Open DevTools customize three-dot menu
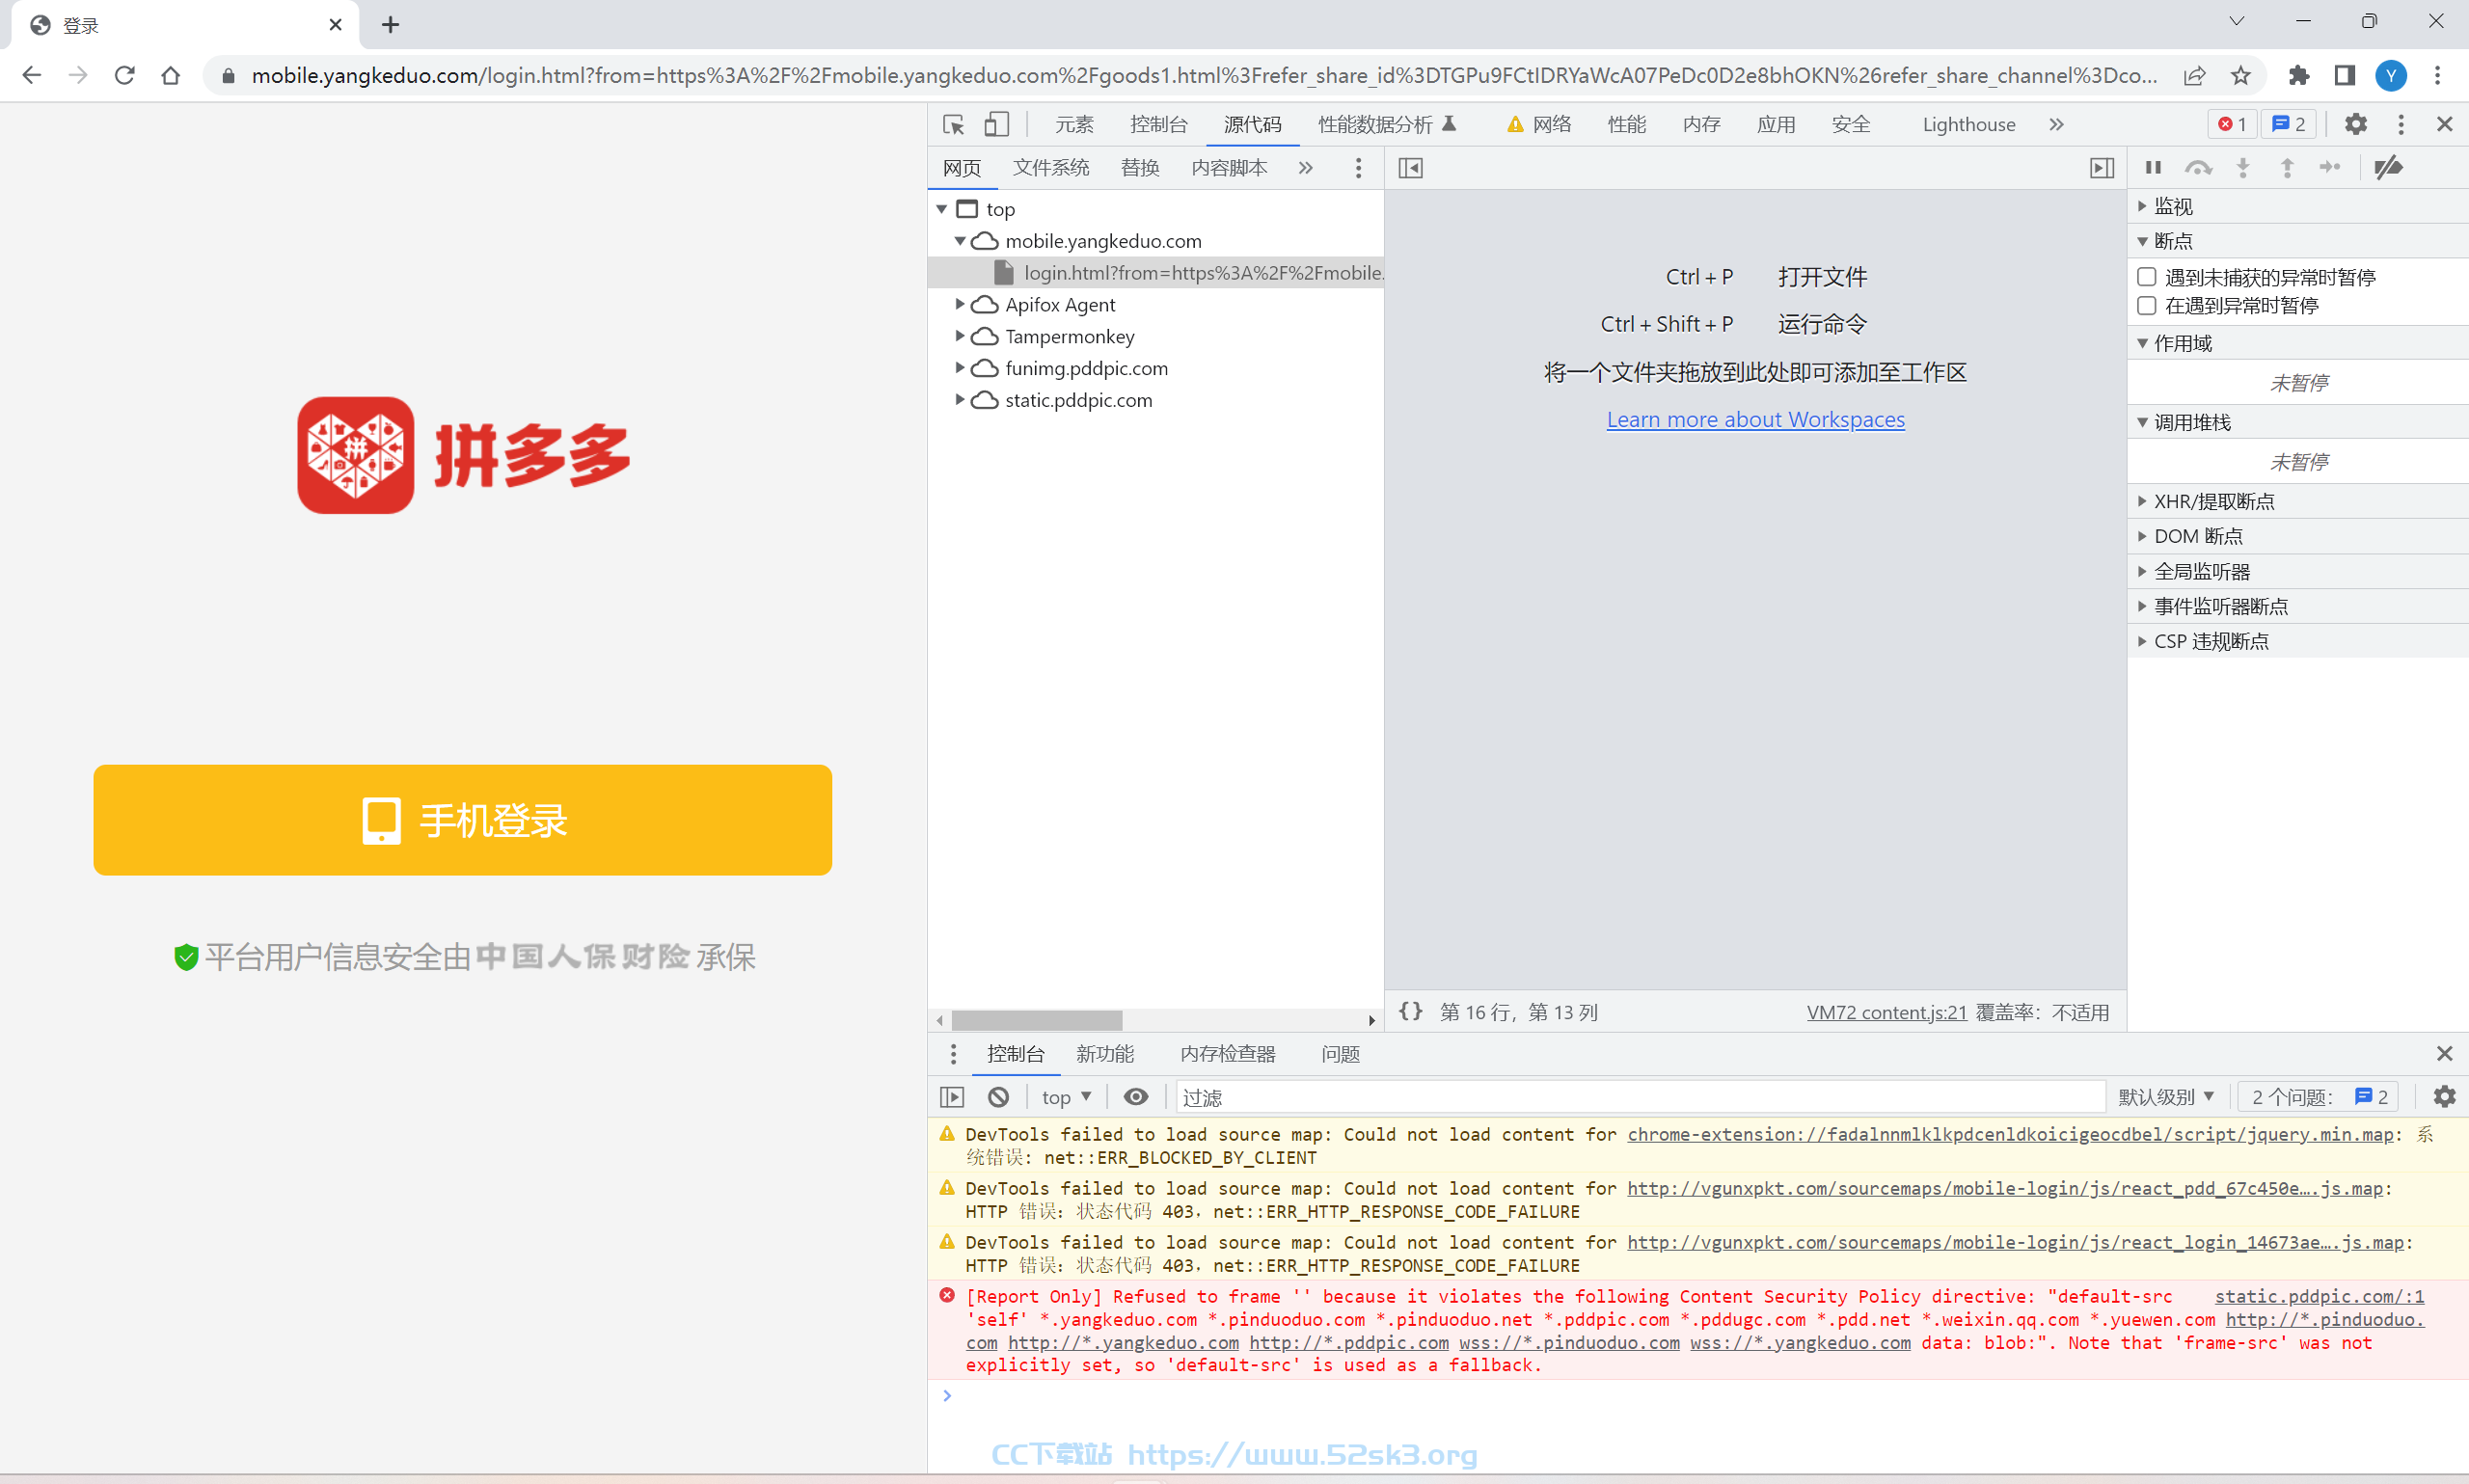 [x=2401, y=124]
